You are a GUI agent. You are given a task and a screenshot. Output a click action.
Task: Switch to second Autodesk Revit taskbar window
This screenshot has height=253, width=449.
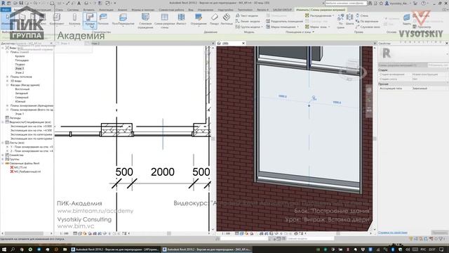point(207,249)
